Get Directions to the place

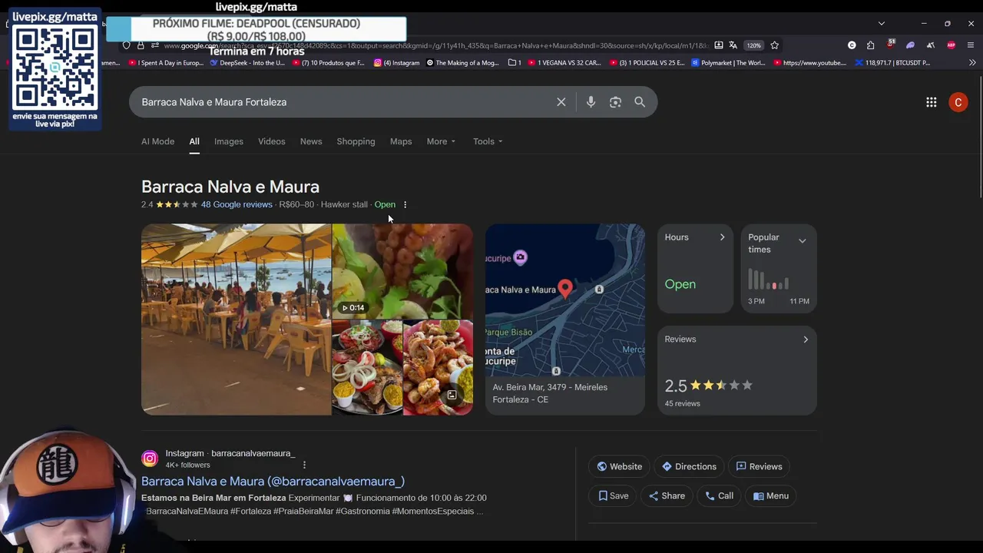(689, 466)
